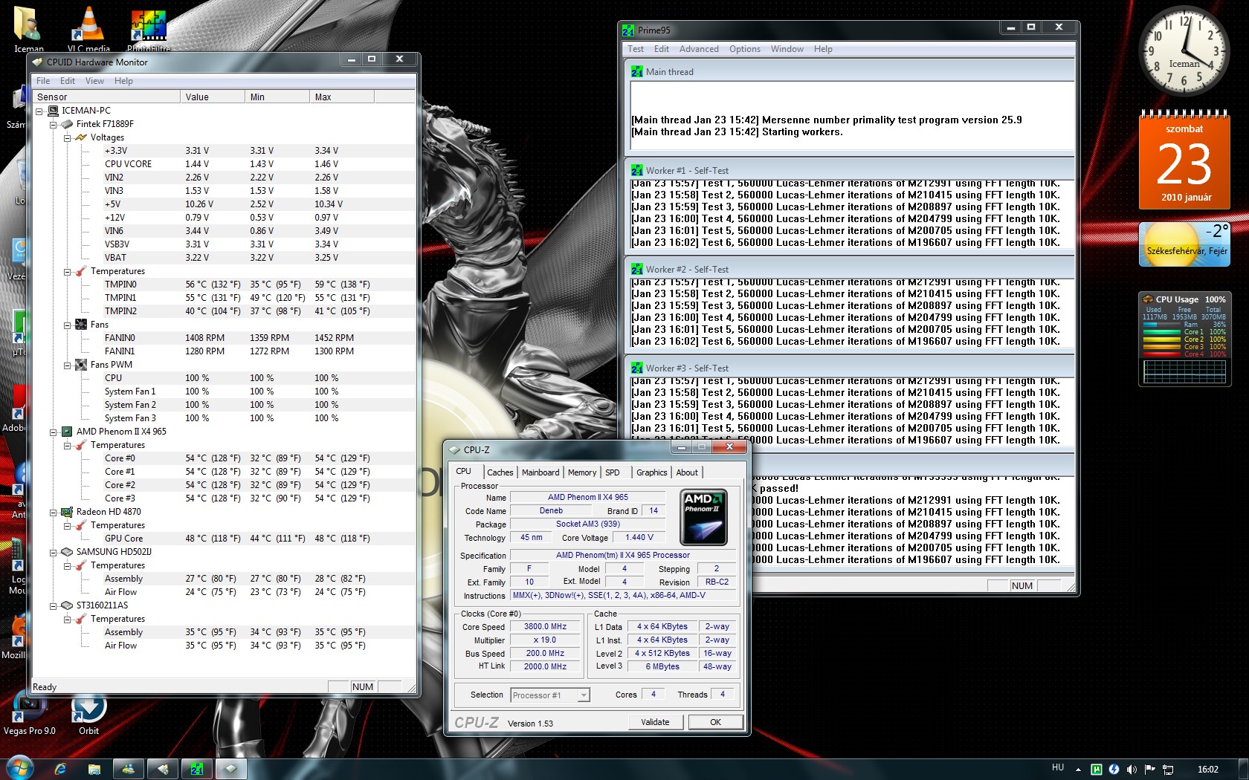1249x780 pixels.
Task: Click the Sensor column header
Action: pyautogui.click(x=106, y=97)
